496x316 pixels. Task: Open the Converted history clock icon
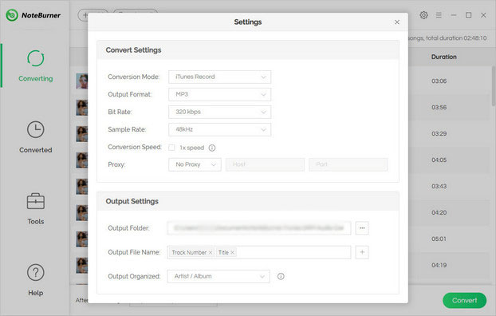[x=35, y=129]
